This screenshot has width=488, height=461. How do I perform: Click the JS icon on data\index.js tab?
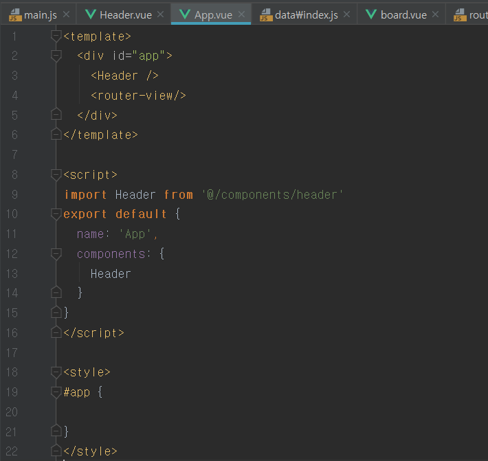tap(266, 14)
